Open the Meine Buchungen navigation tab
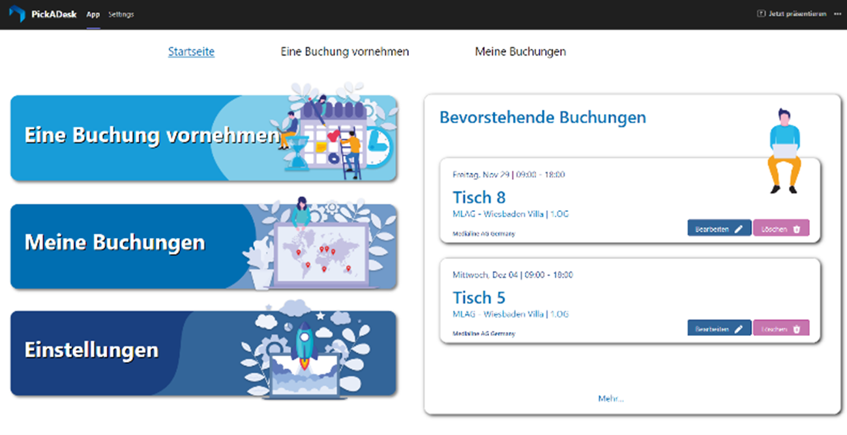 tap(520, 52)
